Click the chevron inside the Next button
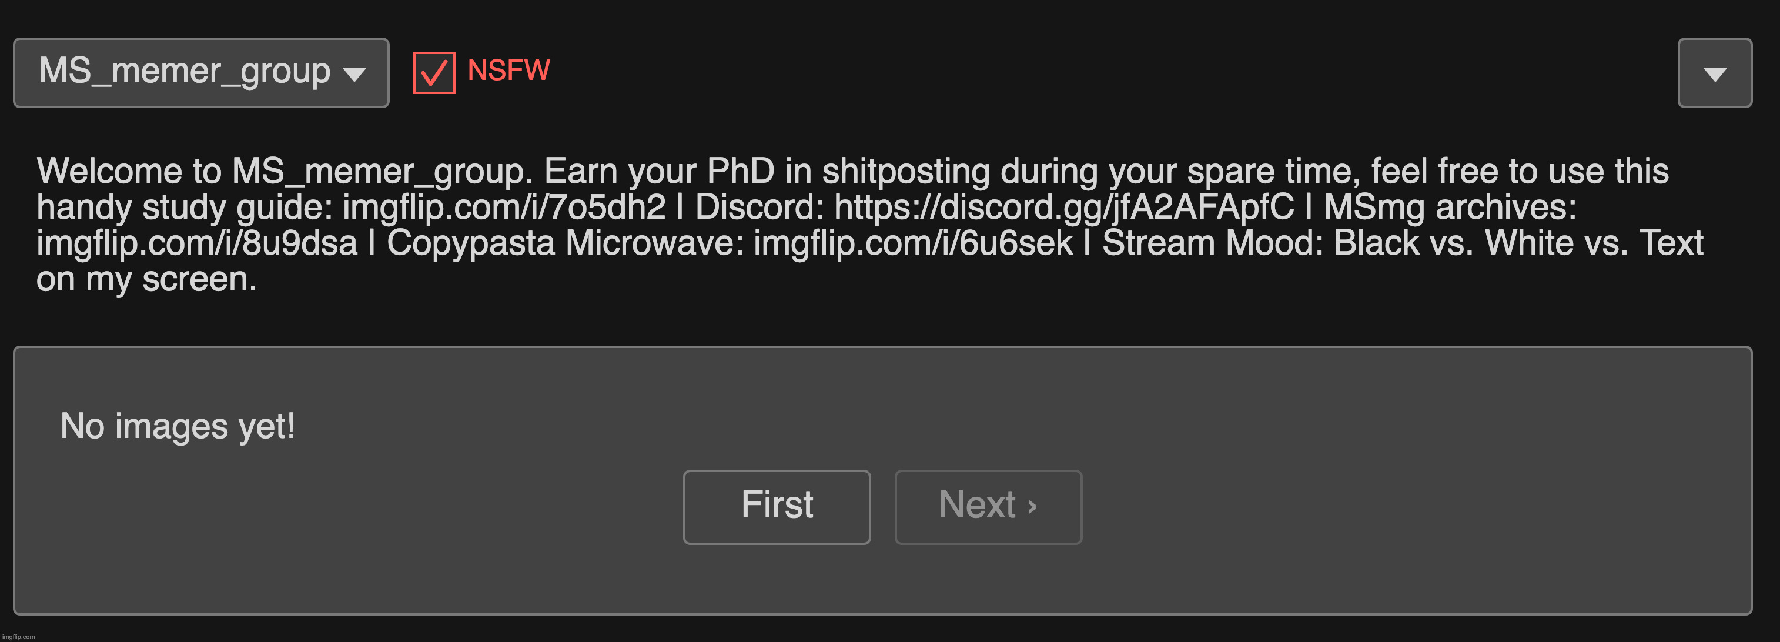Viewport: 1780px width, 642px height. tap(1032, 507)
